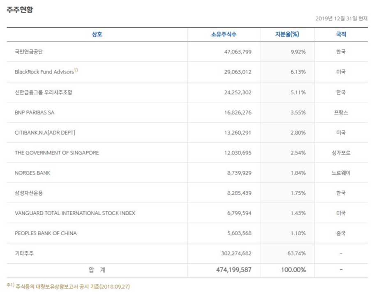This screenshot has width=376, height=294.
Task: Select the date text 2019년 12월 31일 현재
Action: click(x=341, y=18)
